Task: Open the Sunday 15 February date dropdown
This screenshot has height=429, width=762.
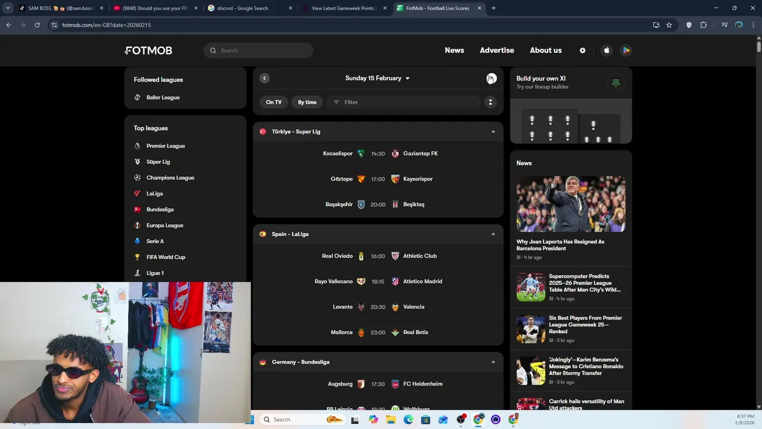Action: (x=377, y=78)
